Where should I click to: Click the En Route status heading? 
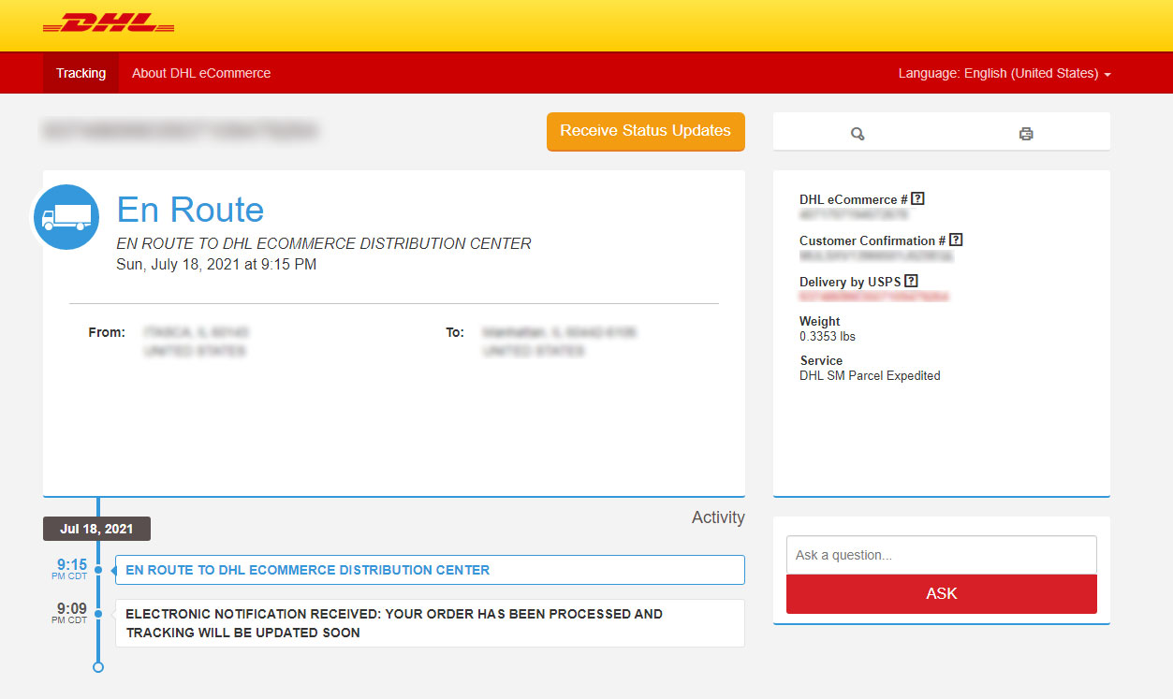click(191, 210)
